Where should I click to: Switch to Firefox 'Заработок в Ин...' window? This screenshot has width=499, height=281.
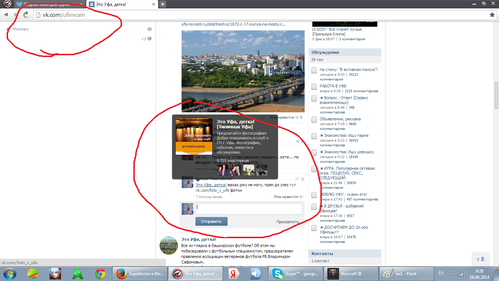tap(139, 273)
